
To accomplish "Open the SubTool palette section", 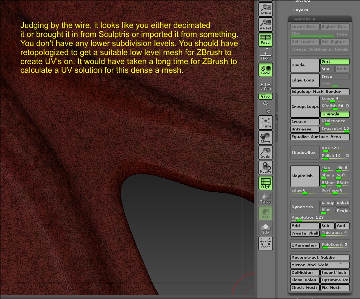I will pos(302,2).
